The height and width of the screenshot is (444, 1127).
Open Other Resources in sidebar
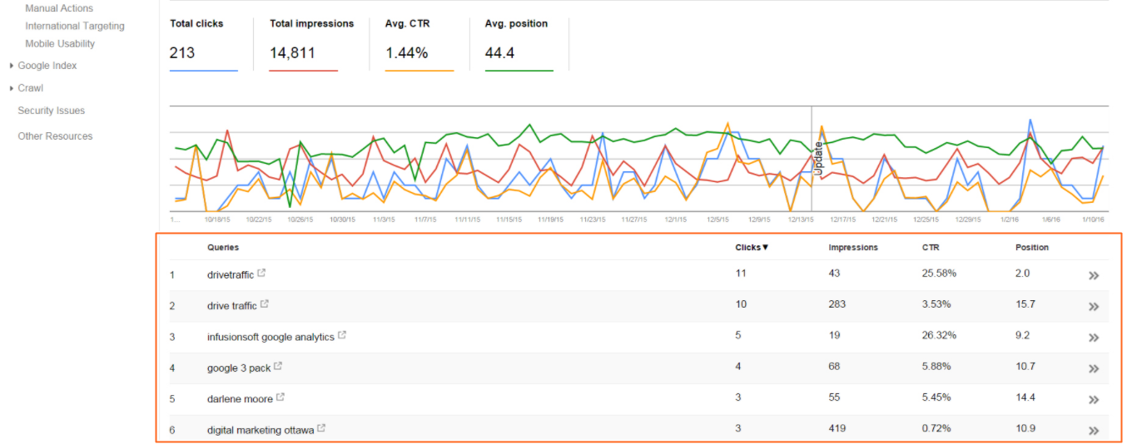[55, 136]
